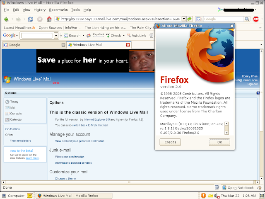Run the spell Check toolbar button
Image resolution: width=265 pixels, height=199 pixels.
click(x=113, y=36)
